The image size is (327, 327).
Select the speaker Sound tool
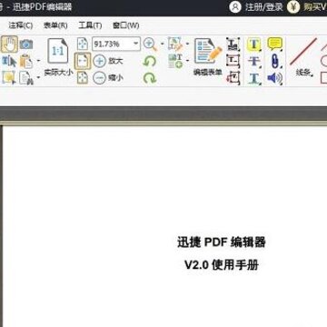point(275,78)
